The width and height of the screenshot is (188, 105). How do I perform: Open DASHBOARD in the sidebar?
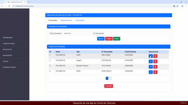click(x=8, y=38)
